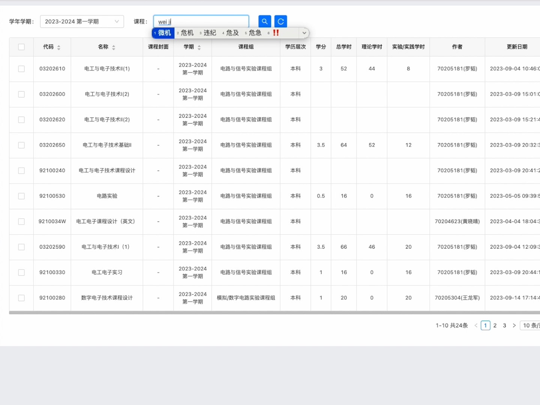Click course name 电工与电子技术I（1）

pos(105,247)
